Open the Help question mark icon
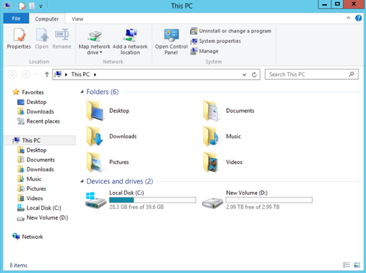366x273 pixels. pyautogui.click(x=358, y=18)
